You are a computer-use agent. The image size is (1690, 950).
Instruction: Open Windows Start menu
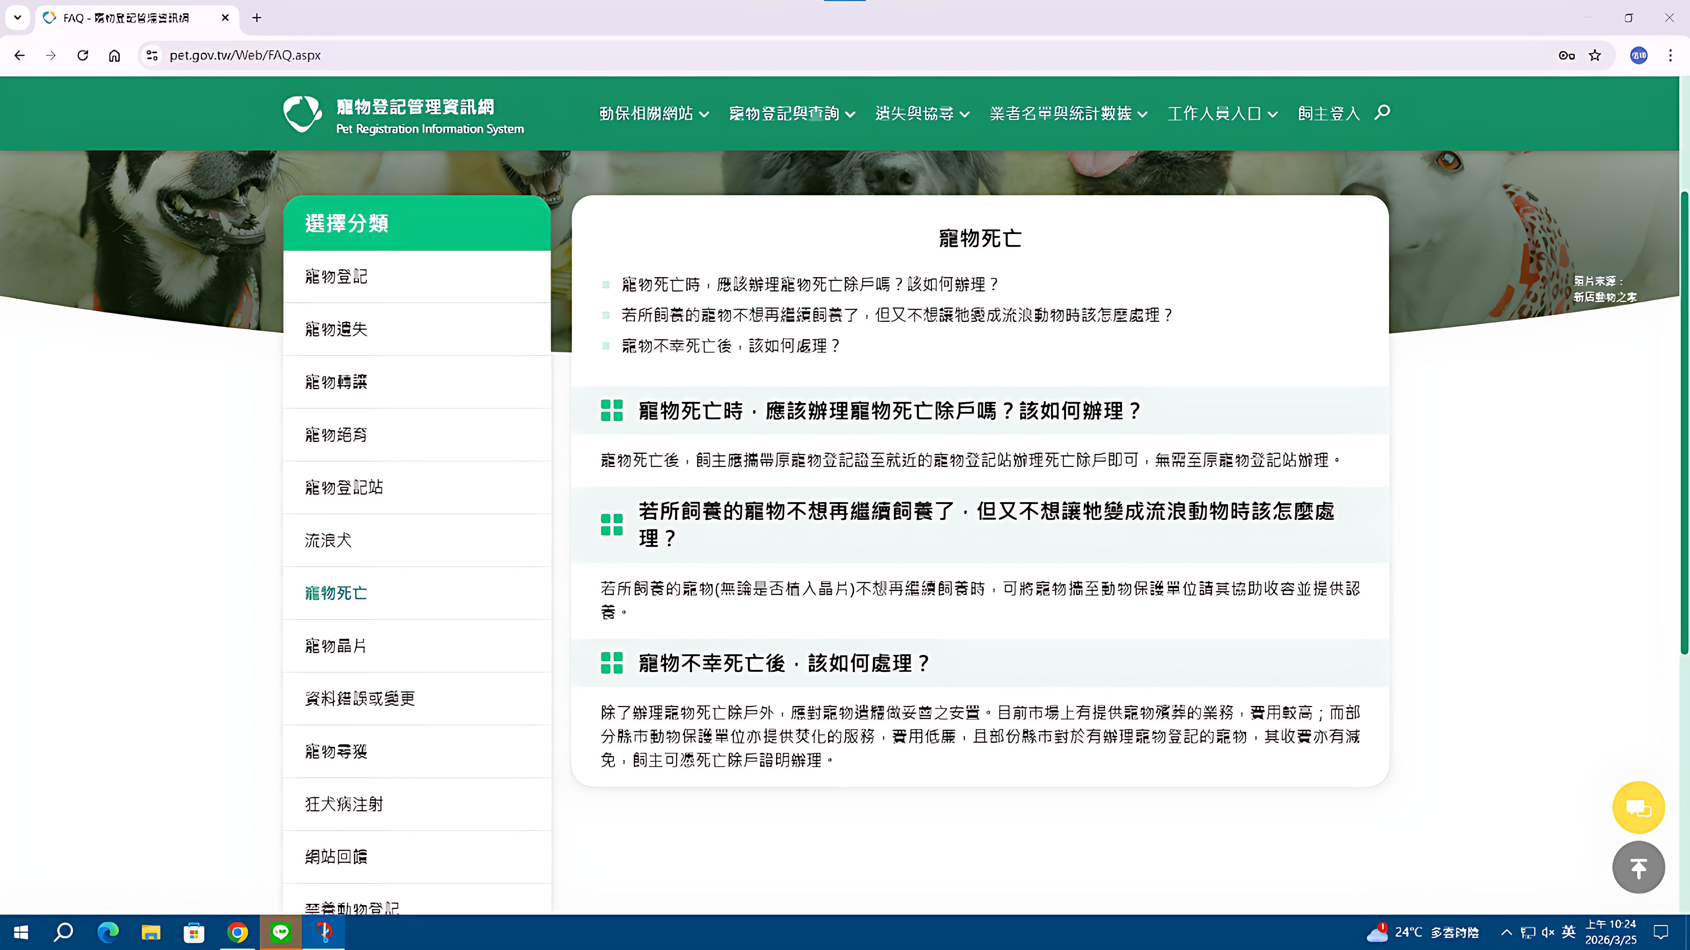tap(20, 932)
